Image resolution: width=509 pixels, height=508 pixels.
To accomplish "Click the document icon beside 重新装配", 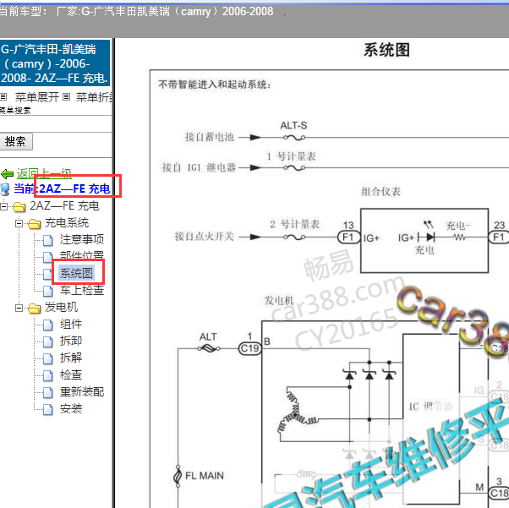I will click(x=48, y=393).
